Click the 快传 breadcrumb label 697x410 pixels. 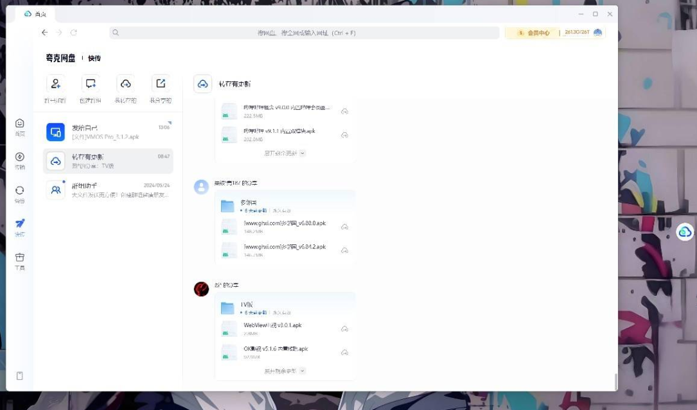click(94, 58)
